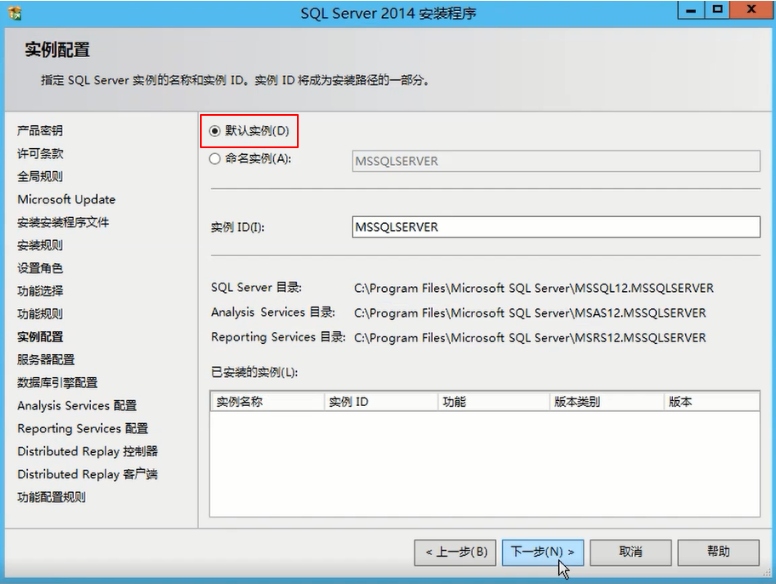776x584 pixels.
Task: Click the disabled named instance field MSSQLSERVER
Action: coord(556,161)
